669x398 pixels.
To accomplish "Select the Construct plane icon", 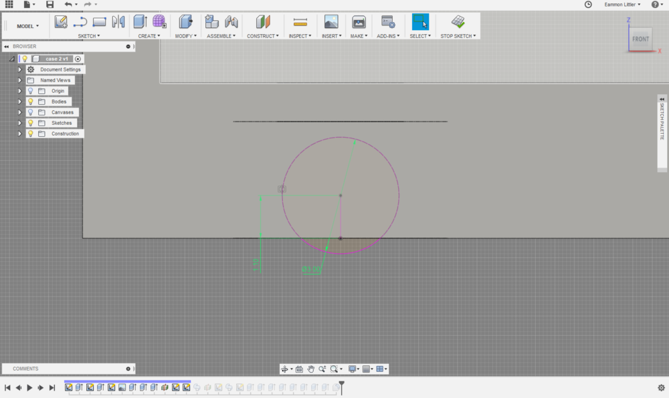I will pyautogui.click(x=263, y=22).
